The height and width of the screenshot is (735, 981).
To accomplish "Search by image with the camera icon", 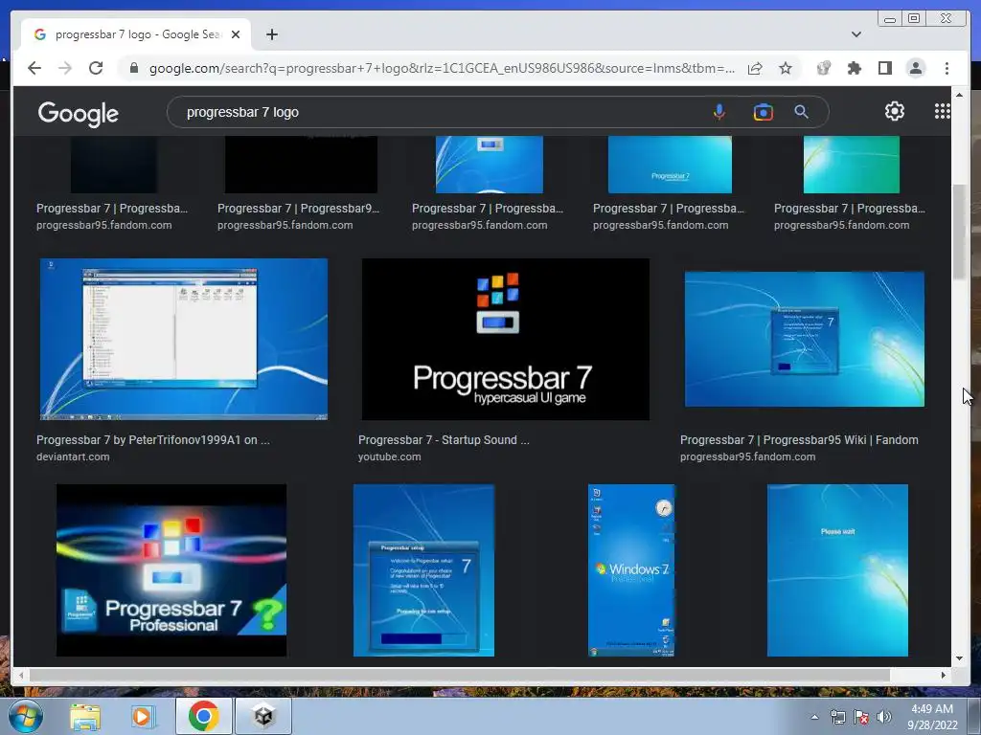I will tap(764, 112).
